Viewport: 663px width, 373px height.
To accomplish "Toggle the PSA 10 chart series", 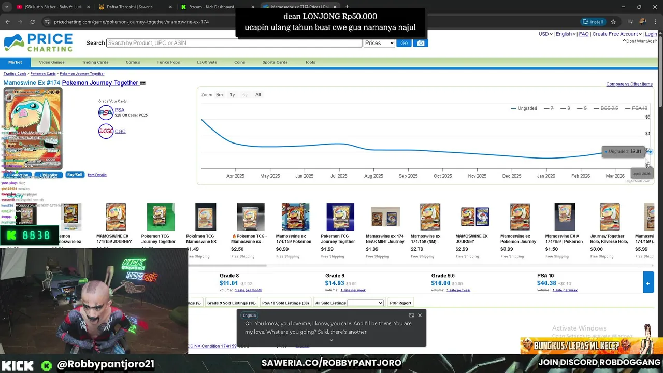I will pos(636,108).
